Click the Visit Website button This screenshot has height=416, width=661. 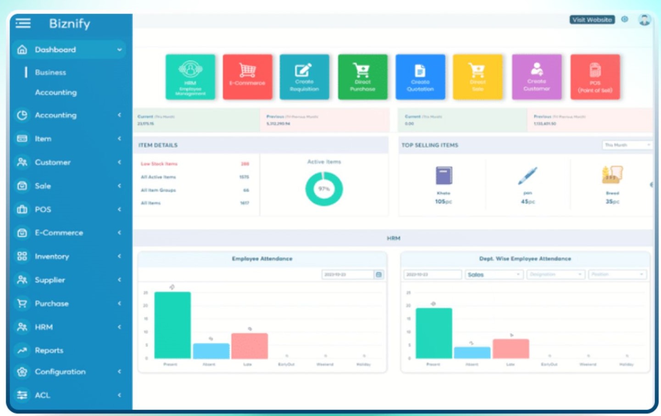click(592, 20)
